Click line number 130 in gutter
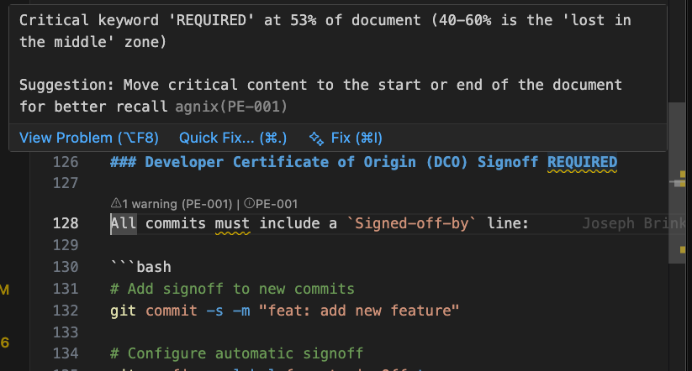This screenshot has width=692, height=371. 66,267
